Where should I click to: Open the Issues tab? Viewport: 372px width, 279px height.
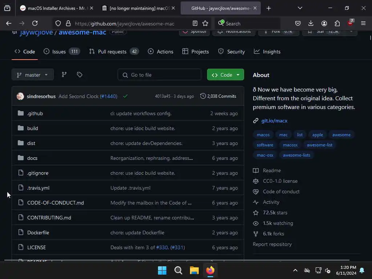click(62, 52)
